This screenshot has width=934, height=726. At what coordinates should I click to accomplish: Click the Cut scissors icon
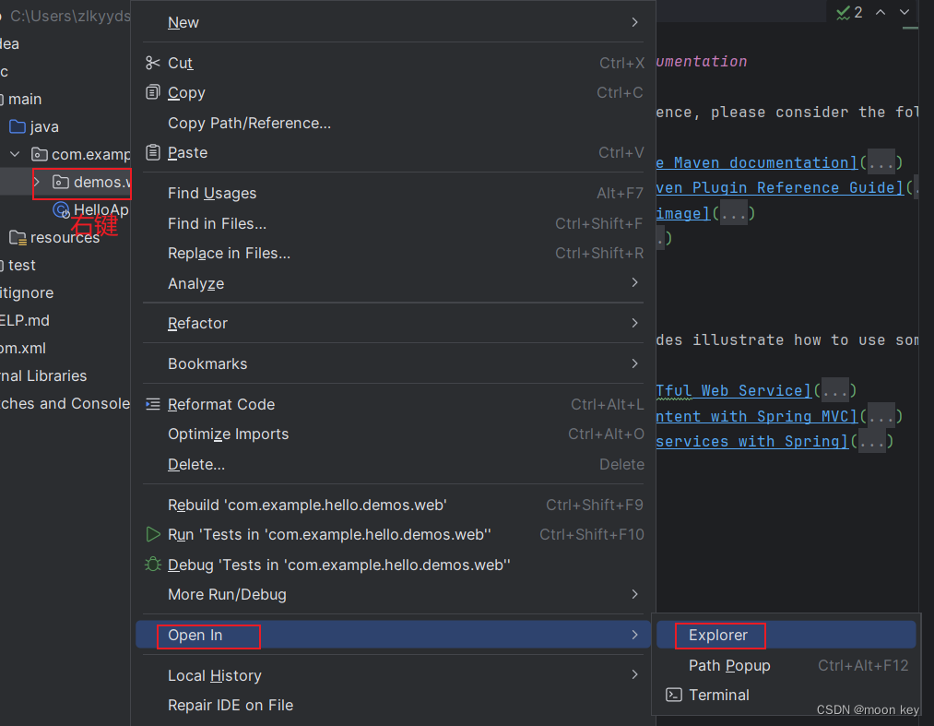tap(152, 63)
